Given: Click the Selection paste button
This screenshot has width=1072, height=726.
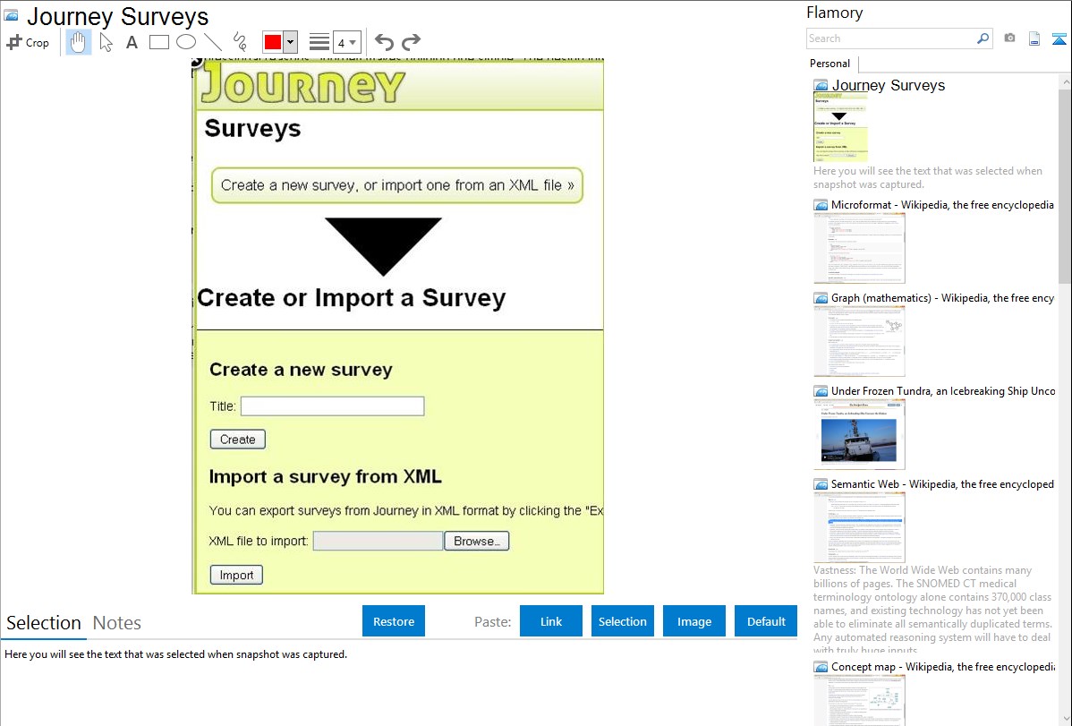Looking at the screenshot, I should [623, 621].
